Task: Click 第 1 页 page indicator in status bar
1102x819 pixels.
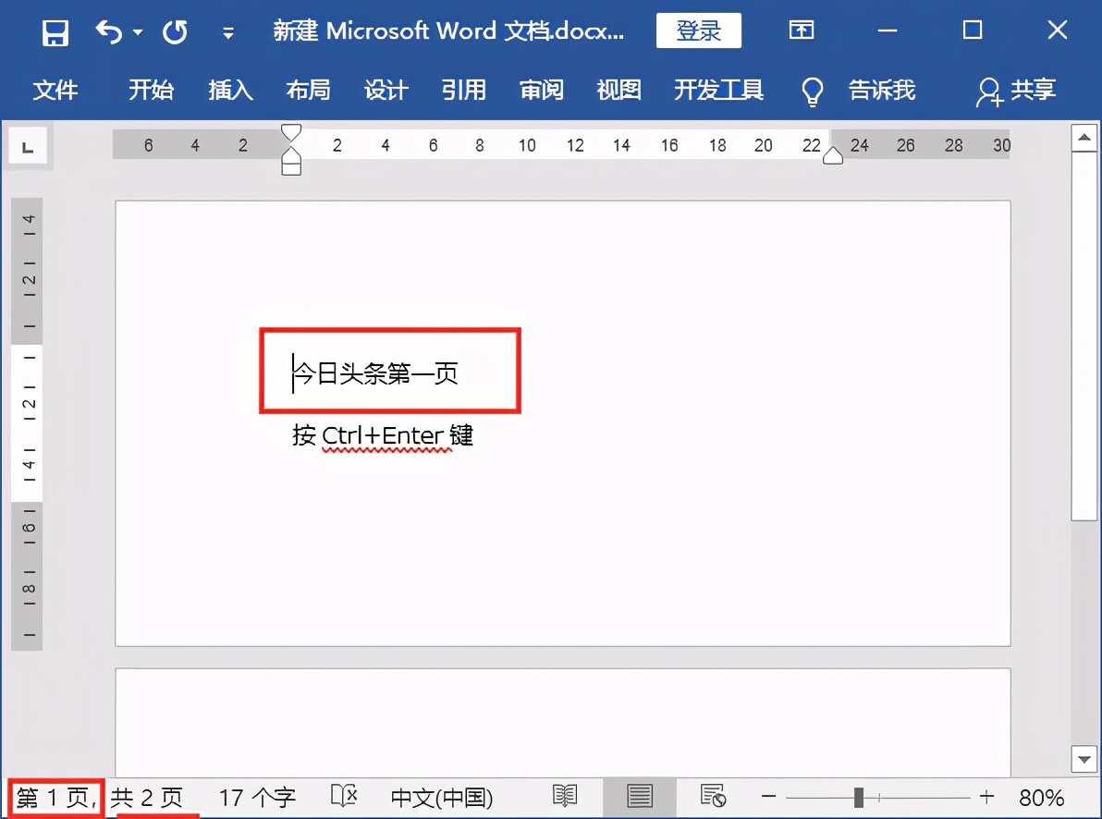Action: coord(56,798)
